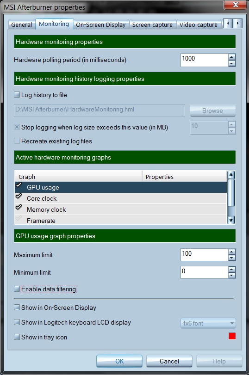Select the Monitoring tab
The height and width of the screenshot is (375, 249).
pos(54,24)
